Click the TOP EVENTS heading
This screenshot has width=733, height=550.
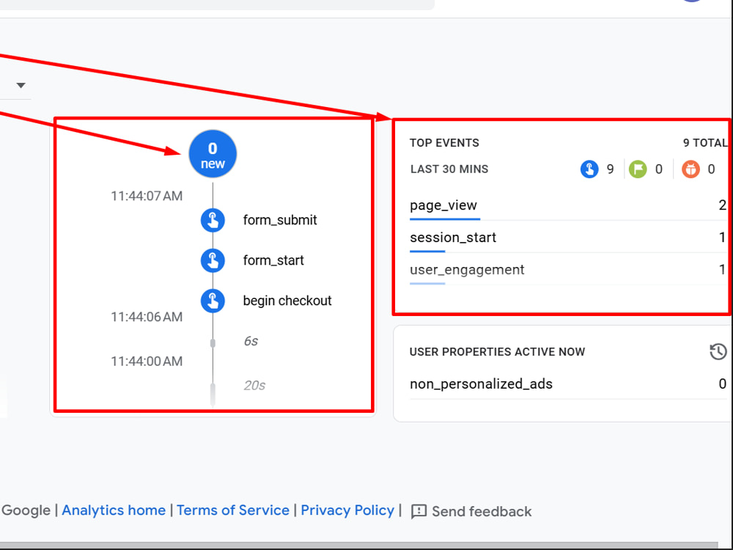tap(444, 143)
